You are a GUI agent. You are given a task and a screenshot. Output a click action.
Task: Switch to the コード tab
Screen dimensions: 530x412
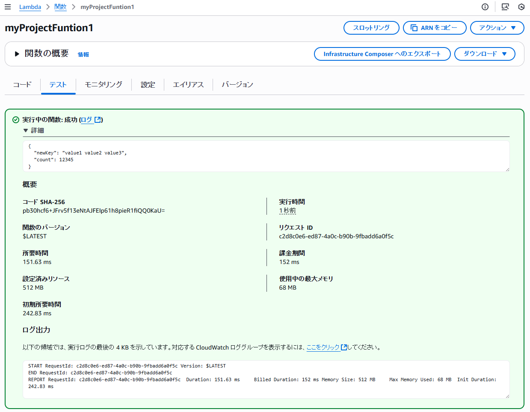22,85
